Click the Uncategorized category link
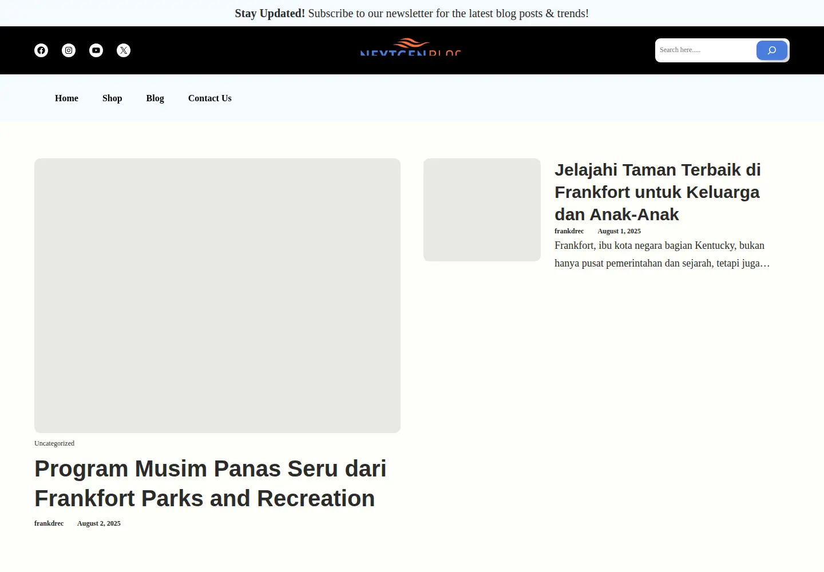Screen dimensions: 824x572 pos(54,443)
